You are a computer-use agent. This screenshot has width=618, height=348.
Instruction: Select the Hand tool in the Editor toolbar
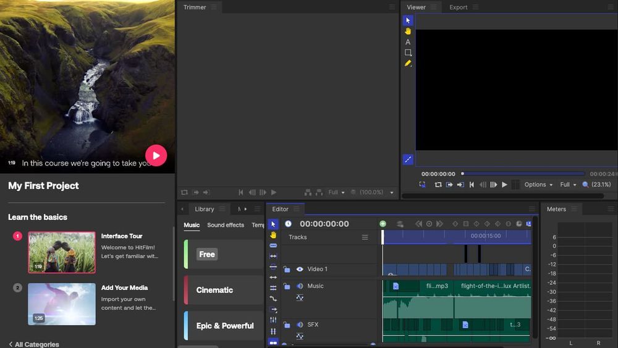(x=273, y=235)
